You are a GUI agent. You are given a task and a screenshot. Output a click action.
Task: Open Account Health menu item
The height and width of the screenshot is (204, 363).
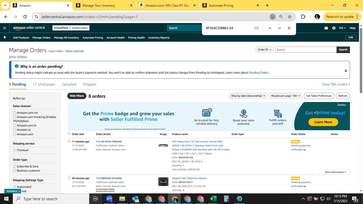click(116, 37)
